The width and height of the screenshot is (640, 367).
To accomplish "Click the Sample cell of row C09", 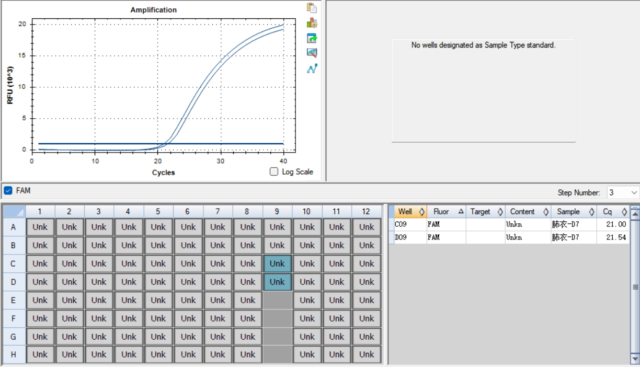I will (x=574, y=224).
